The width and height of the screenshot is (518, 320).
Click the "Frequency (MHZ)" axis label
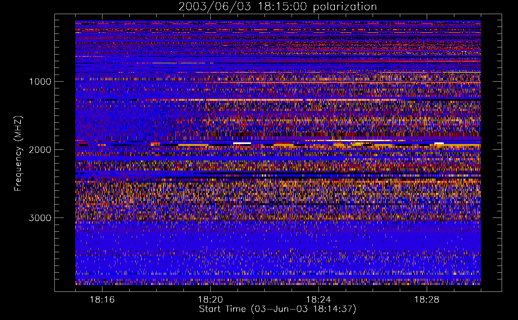coord(18,153)
